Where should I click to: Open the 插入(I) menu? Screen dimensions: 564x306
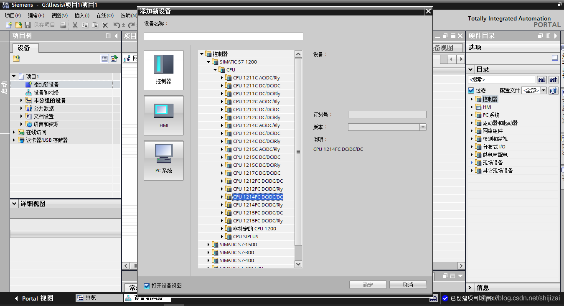tap(82, 15)
